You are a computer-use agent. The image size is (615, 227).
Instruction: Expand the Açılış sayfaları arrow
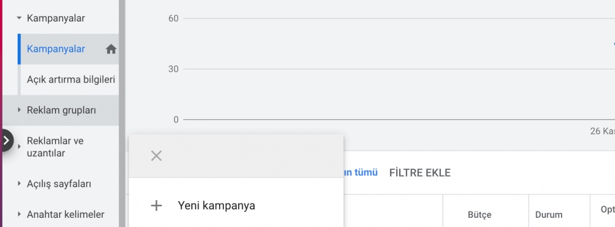point(19,183)
